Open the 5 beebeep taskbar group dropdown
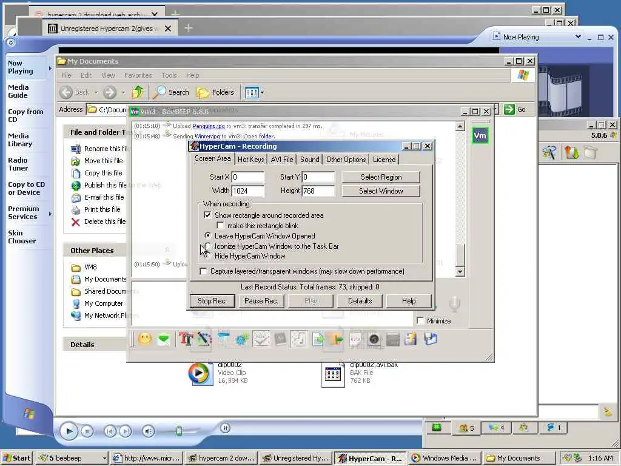 (104, 458)
